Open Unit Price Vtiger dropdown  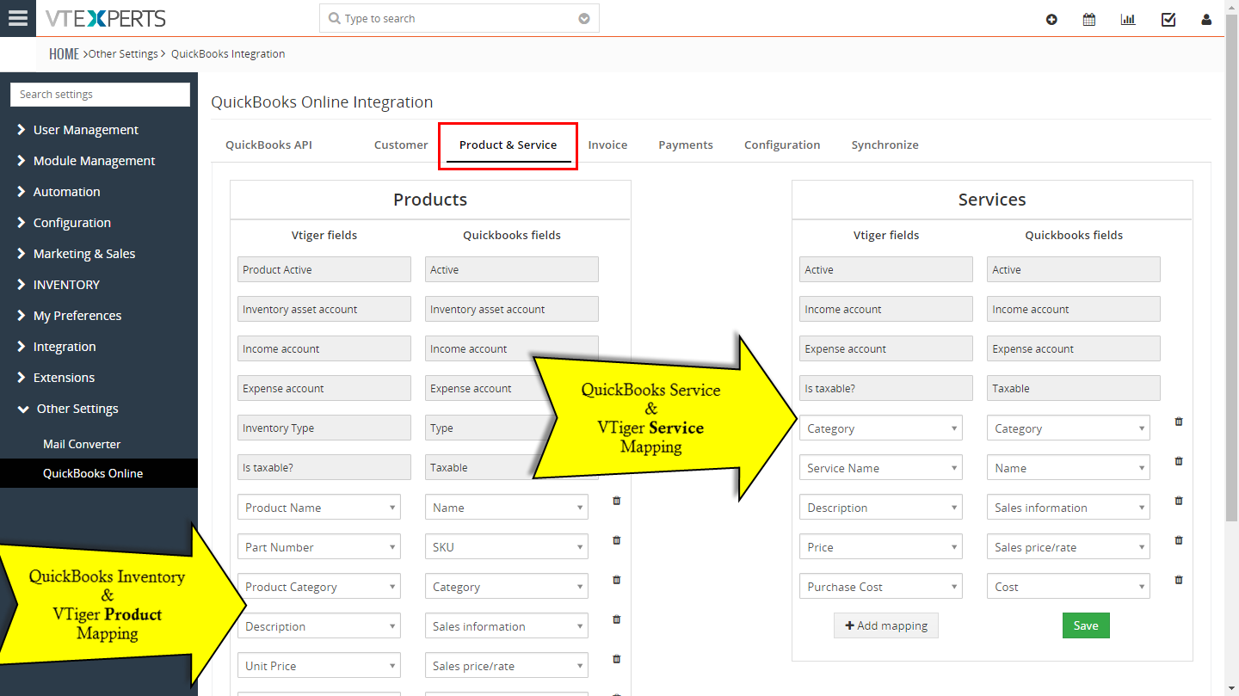[319, 666]
